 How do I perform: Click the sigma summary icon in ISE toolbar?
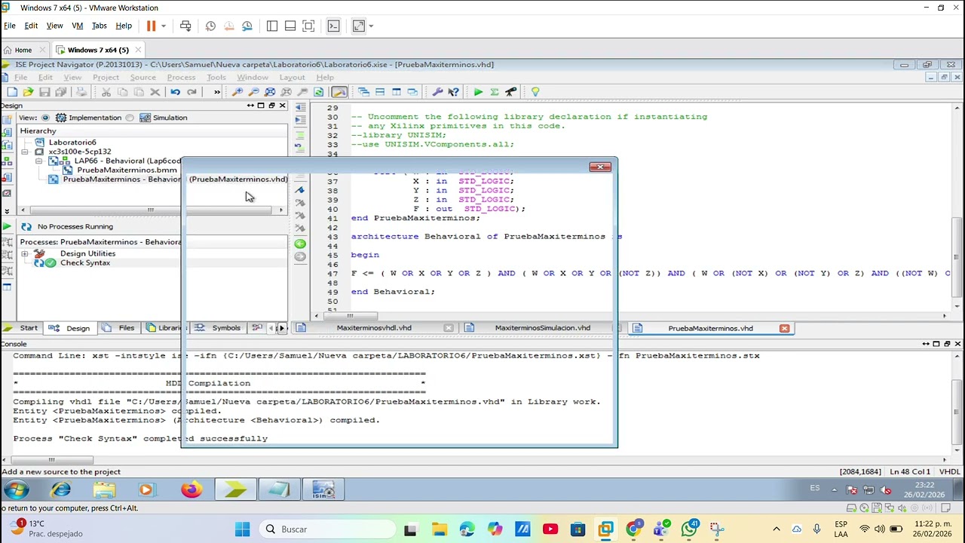(x=495, y=92)
